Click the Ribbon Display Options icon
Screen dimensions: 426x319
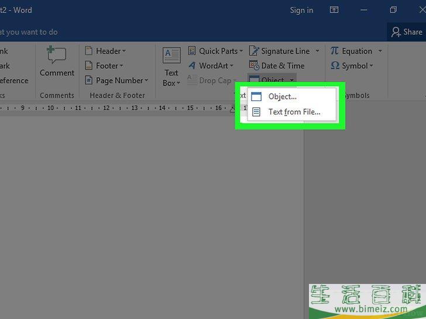334,10
